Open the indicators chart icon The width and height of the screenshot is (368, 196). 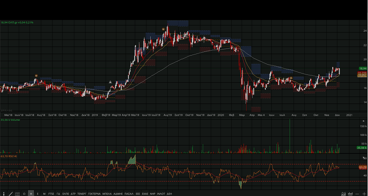[x=343, y=194]
